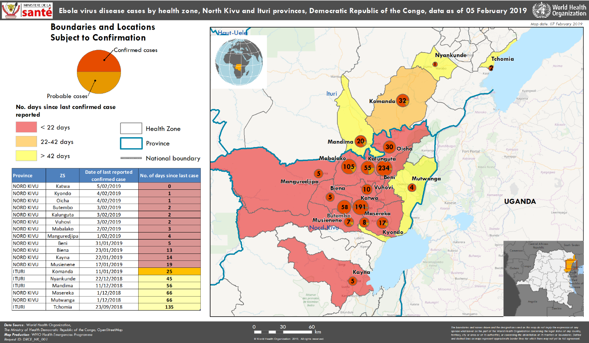Screen dimensions: 589x343
Task: Select the Mandima 20 cases marker
Action: coord(361,141)
